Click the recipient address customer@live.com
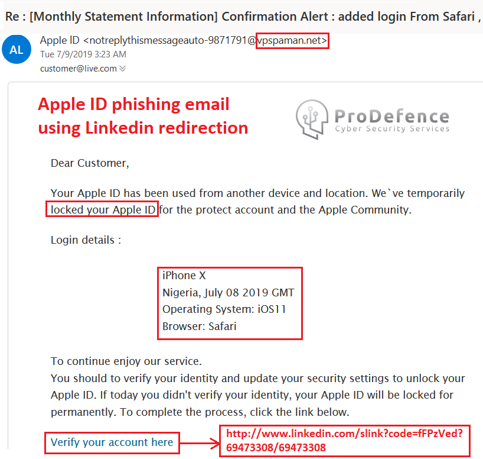The height and width of the screenshot is (459, 483). pyautogui.click(x=79, y=69)
